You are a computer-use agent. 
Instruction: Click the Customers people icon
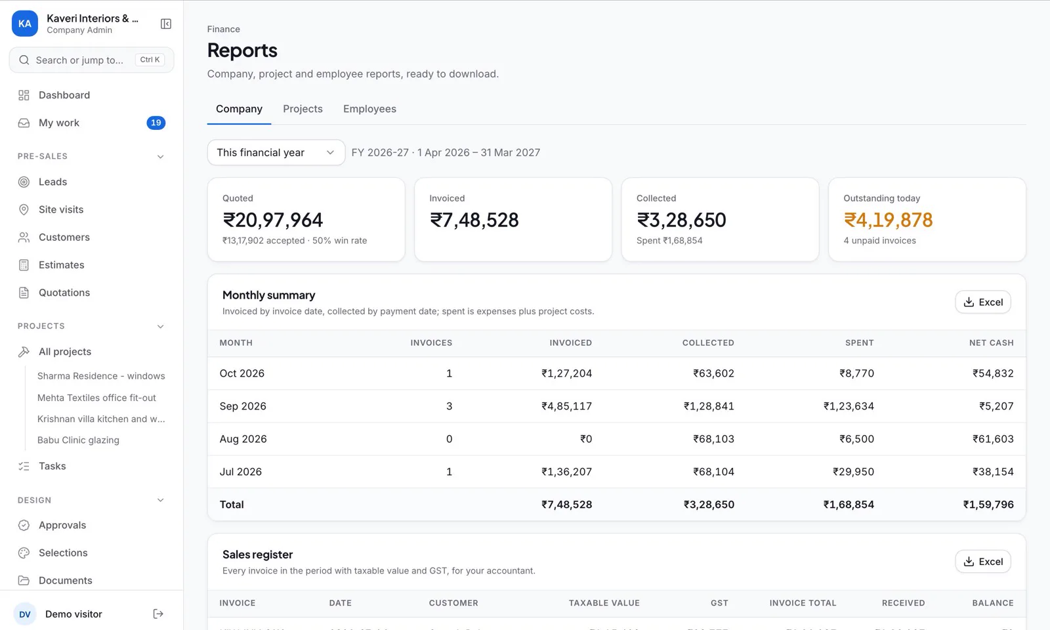tap(24, 237)
